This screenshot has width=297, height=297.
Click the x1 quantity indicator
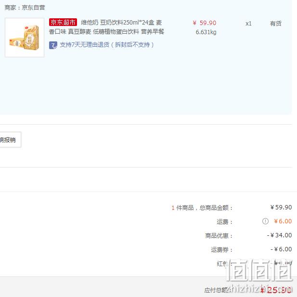[248, 24]
